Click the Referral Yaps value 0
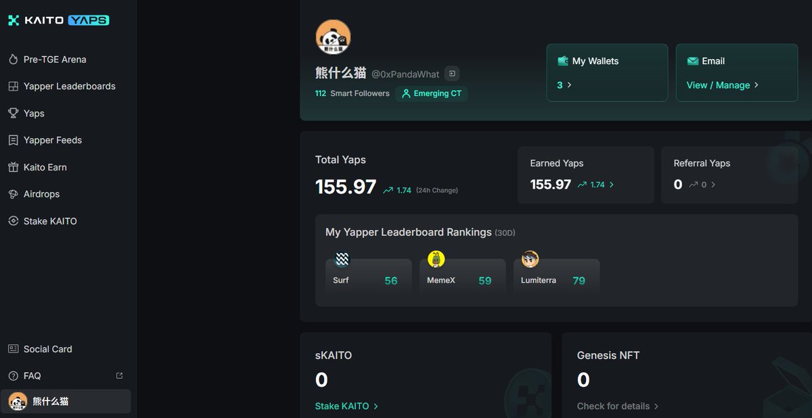This screenshot has width=812, height=418. click(678, 185)
